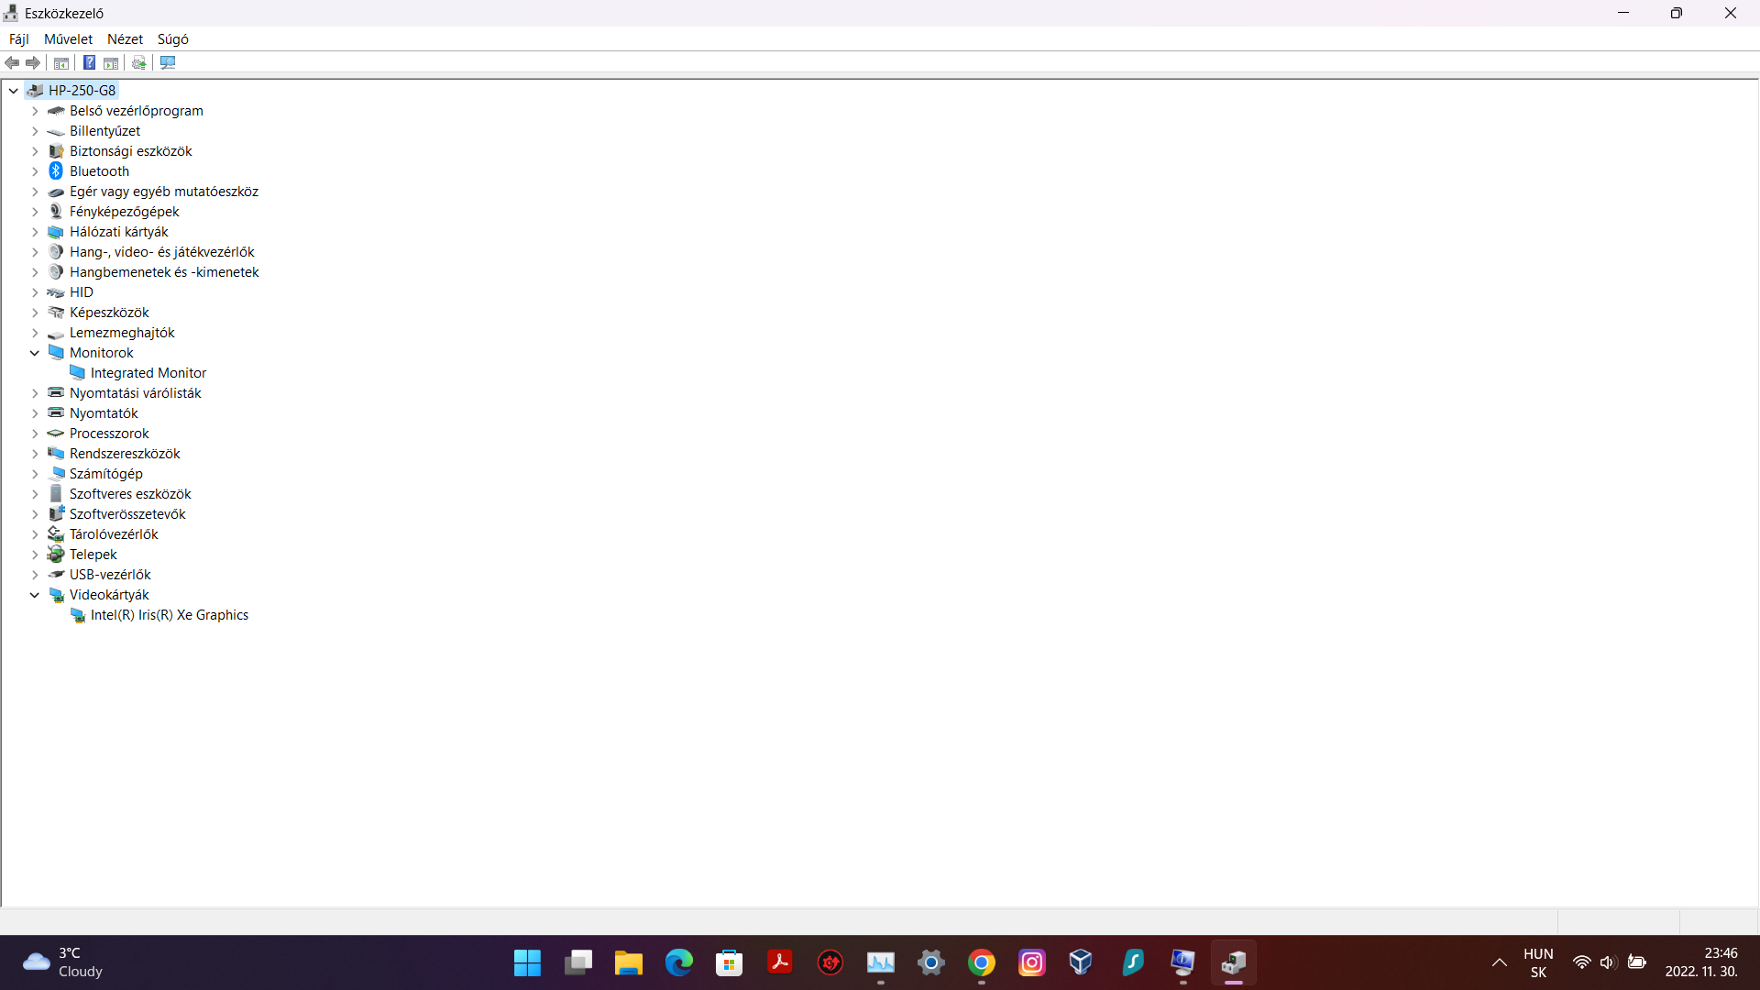Select Belső vezérlőprogram tree item

click(x=137, y=111)
